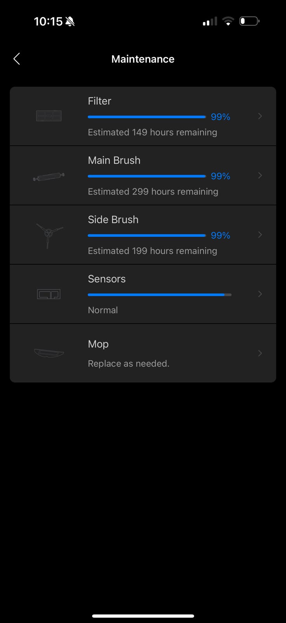Screen dimensions: 286x623
Task: Click the Side Brush three-arm icon
Action: coord(49,234)
